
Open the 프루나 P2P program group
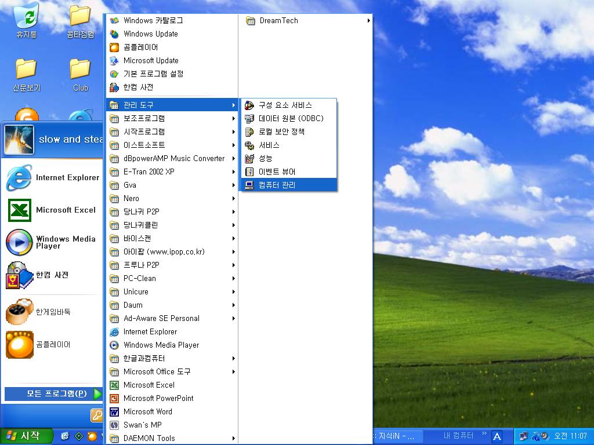click(x=172, y=265)
